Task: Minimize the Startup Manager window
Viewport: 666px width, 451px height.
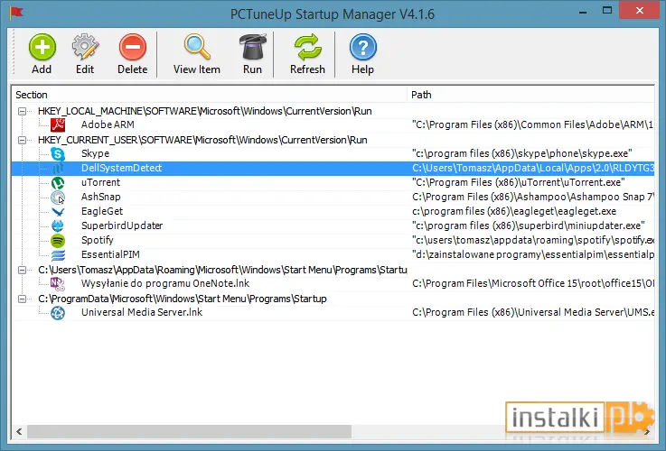Action: coord(583,12)
